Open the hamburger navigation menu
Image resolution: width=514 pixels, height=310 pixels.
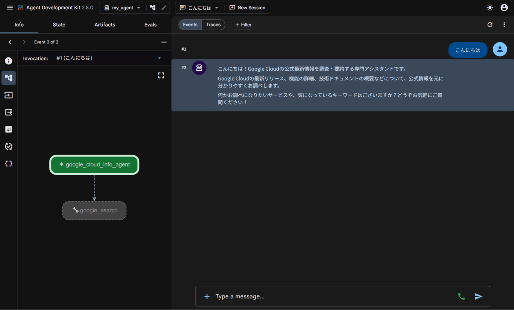(x=10, y=8)
